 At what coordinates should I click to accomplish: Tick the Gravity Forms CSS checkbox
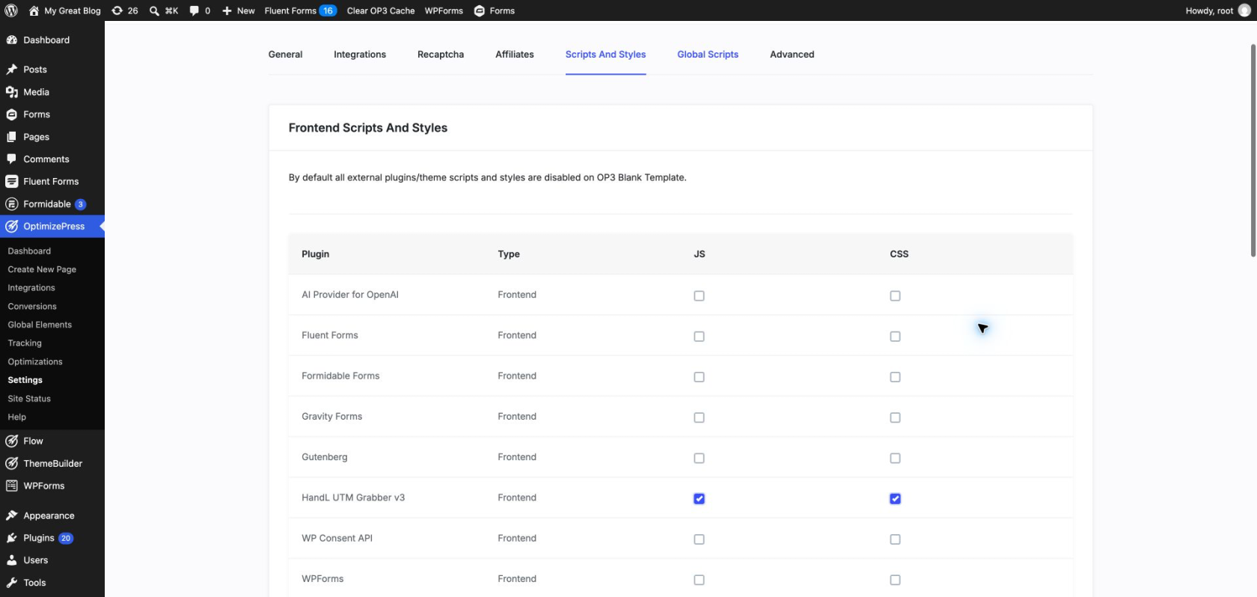(x=895, y=417)
